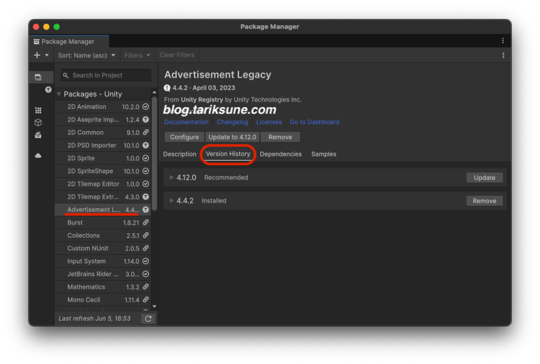Select the Built-in packages sidebar icon

(38, 135)
